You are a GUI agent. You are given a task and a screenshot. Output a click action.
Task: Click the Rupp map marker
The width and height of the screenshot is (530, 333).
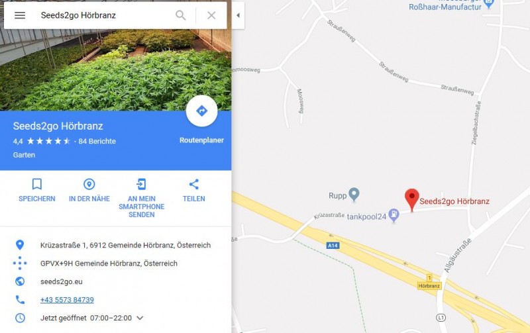pos(354,195)
